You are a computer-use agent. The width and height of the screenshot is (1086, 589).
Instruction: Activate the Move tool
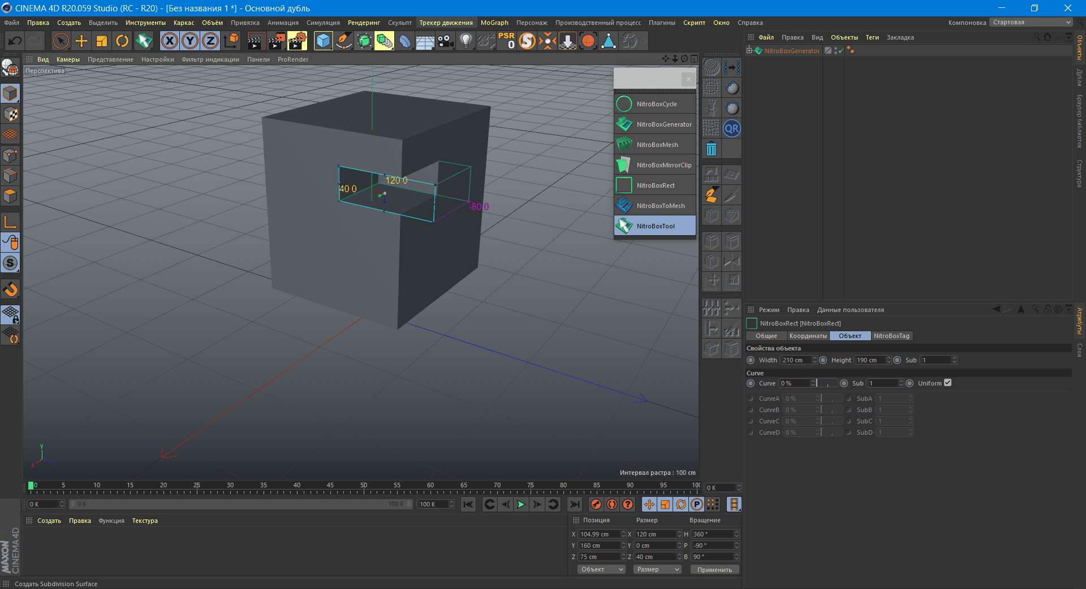81,41
